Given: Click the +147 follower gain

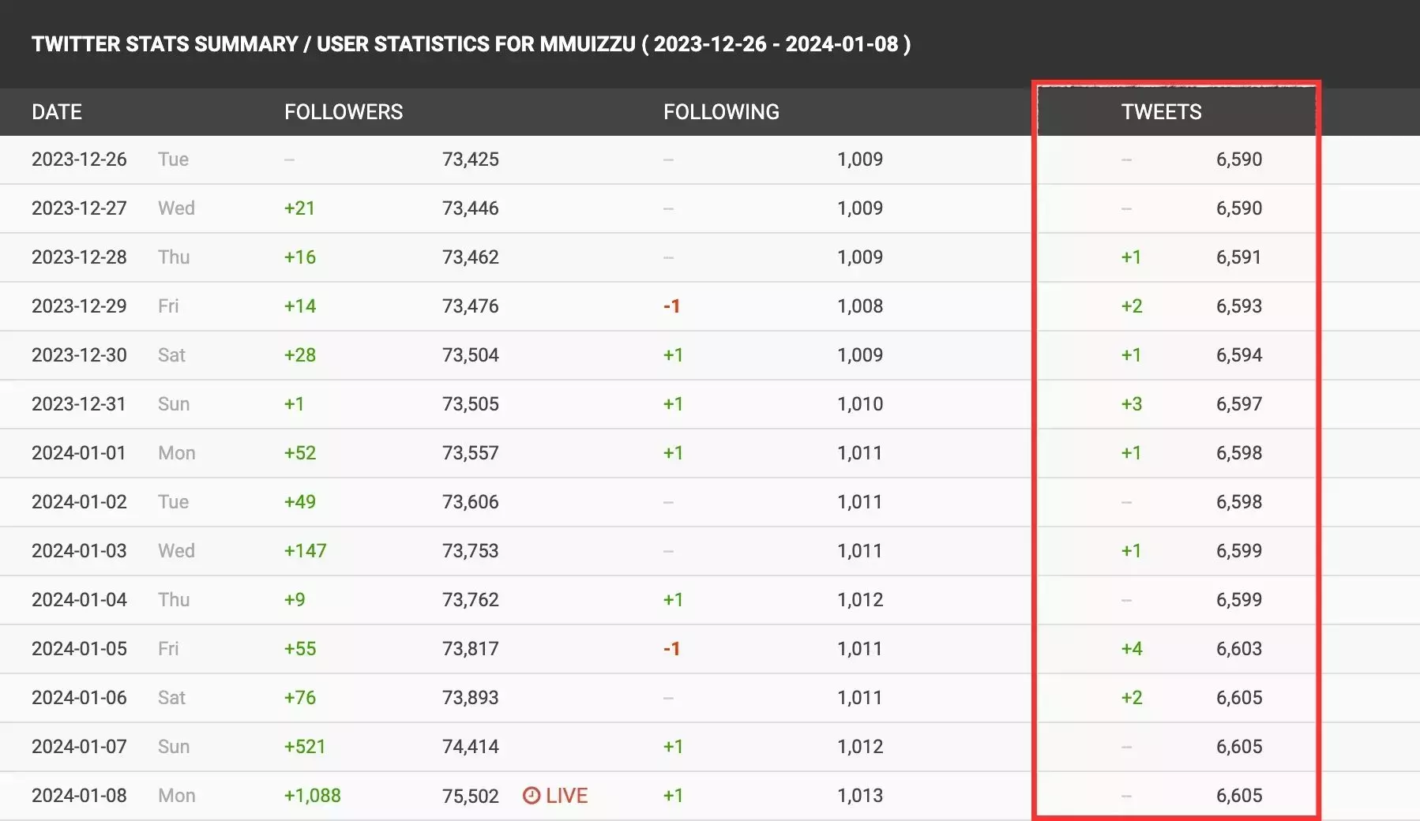Looking at the screenshot, I should pos(306,550).
